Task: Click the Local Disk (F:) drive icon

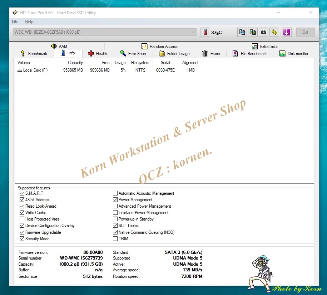Action: 20,71
